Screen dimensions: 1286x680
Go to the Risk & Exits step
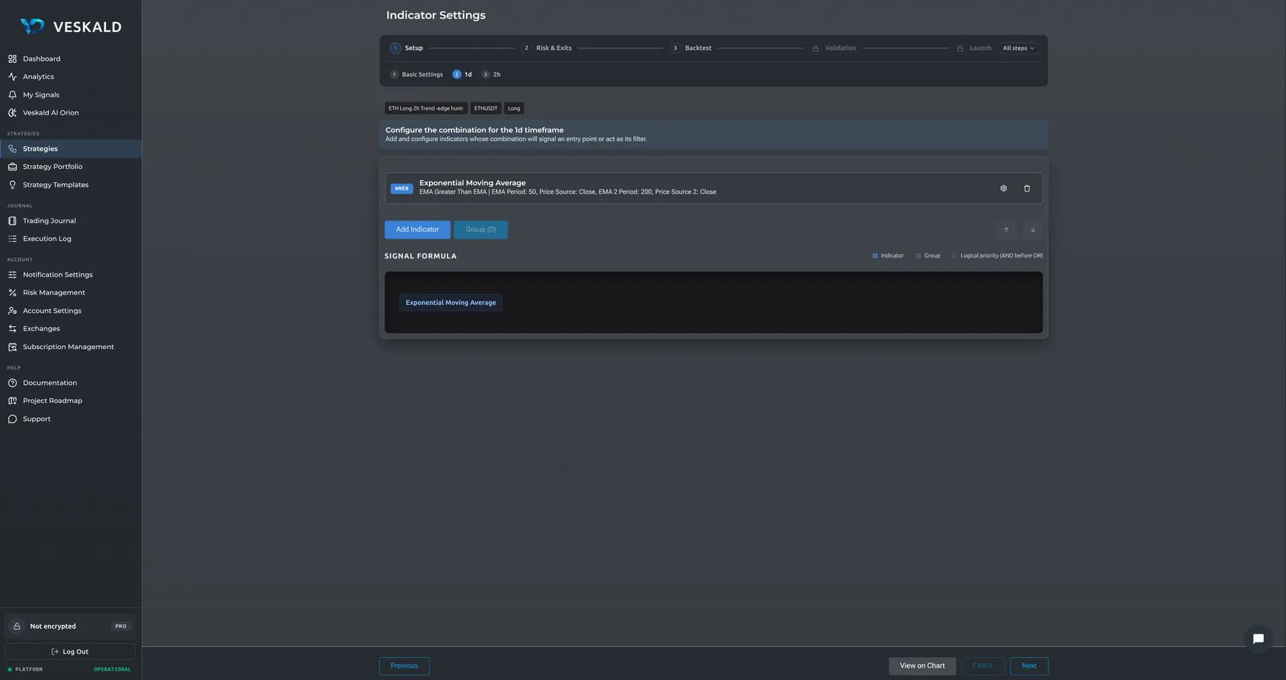coord(547,48)
